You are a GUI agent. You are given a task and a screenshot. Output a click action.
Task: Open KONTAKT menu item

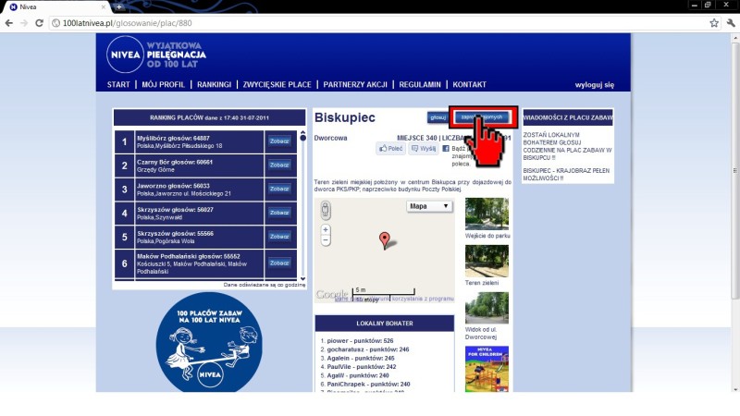469,85
